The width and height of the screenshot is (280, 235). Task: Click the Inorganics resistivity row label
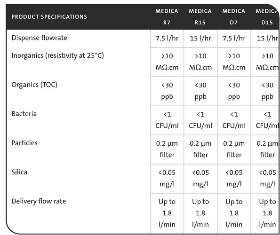[x=58, y=55]
